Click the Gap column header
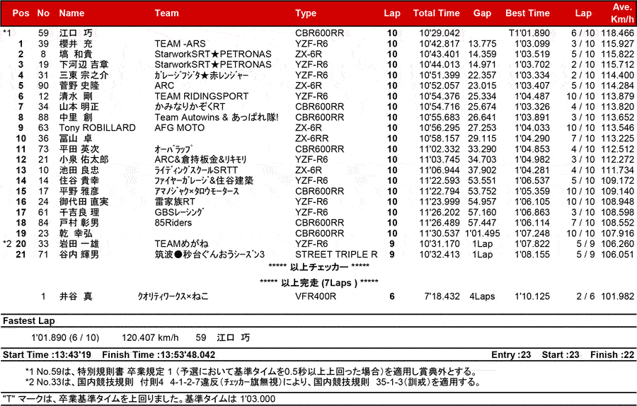637x406 pixels. (x=482, y=13)
